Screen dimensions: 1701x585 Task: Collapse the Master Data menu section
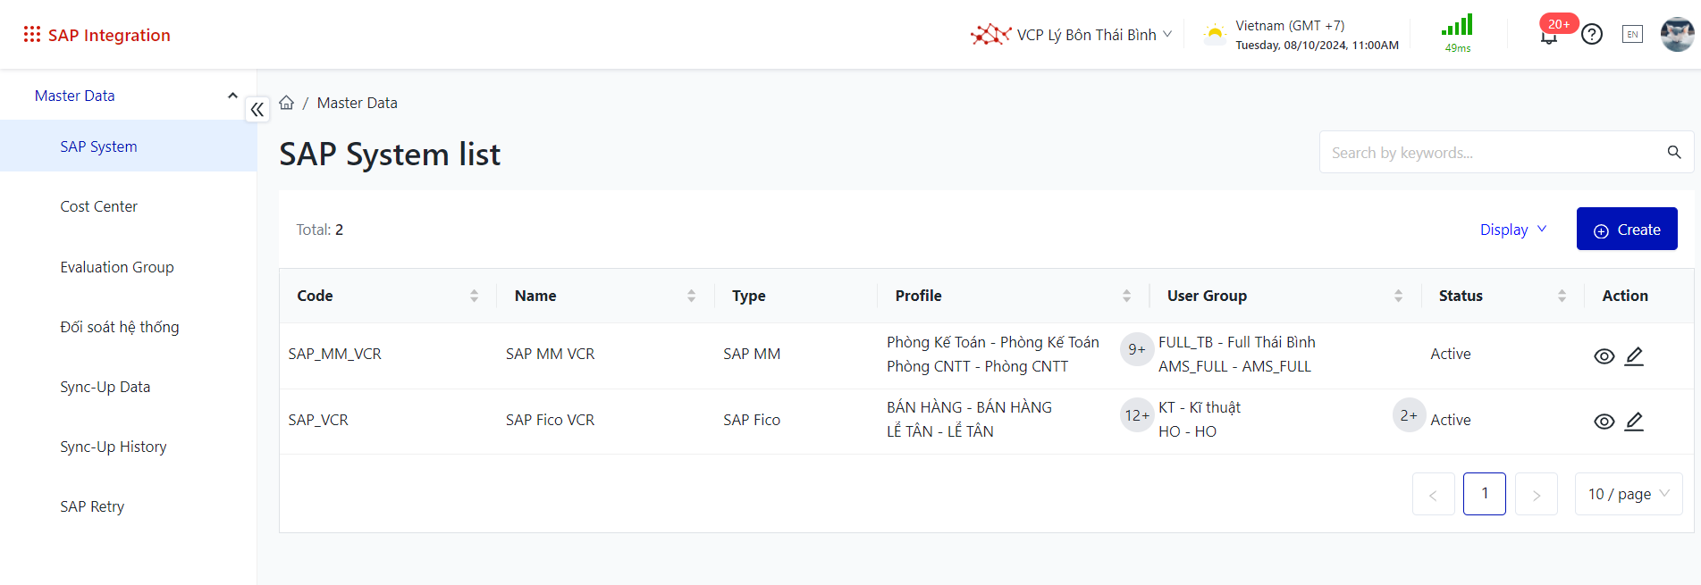pyautogui.click(x=232, y=96)
